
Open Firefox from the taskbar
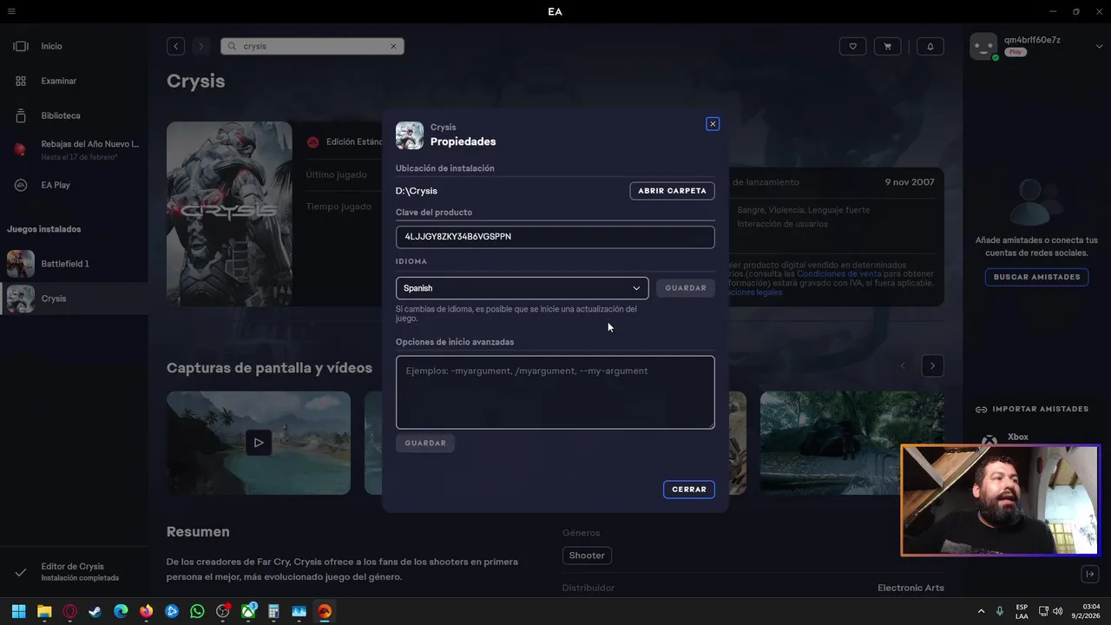[147, 612]
